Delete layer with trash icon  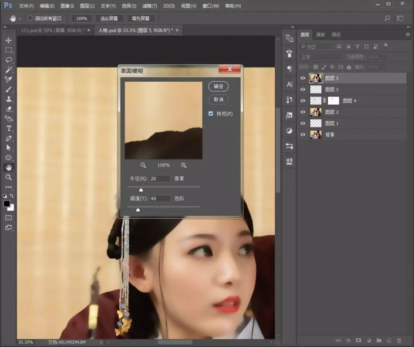(399, 341)
